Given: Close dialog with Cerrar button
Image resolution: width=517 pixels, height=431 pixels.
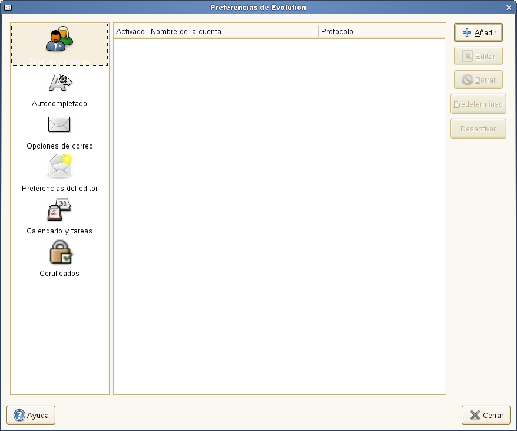Looking at the screenshot, I should pos(486,415).
